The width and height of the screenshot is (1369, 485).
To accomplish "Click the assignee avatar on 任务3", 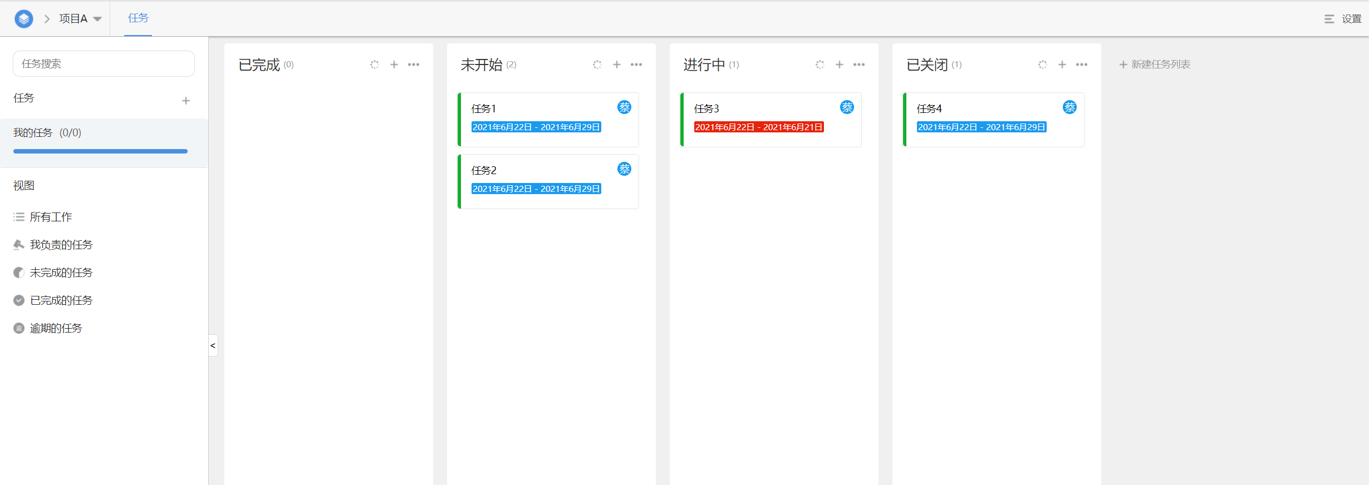I will 847,107.
